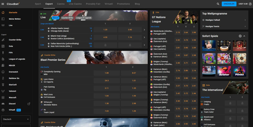Bet 24.5 on Lynn Vision
Screen dimensions: 253x127
click(x=107, y=81)
